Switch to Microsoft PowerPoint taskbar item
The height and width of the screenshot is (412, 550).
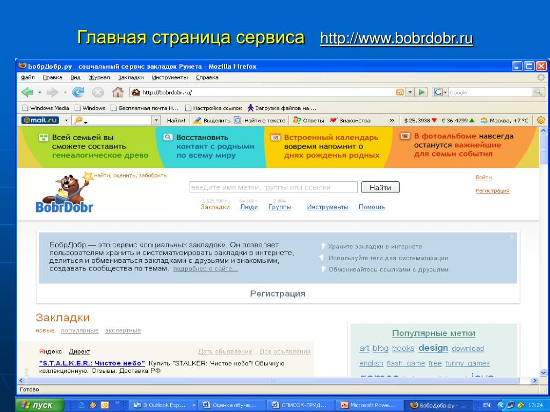click(x=368, y=405)
